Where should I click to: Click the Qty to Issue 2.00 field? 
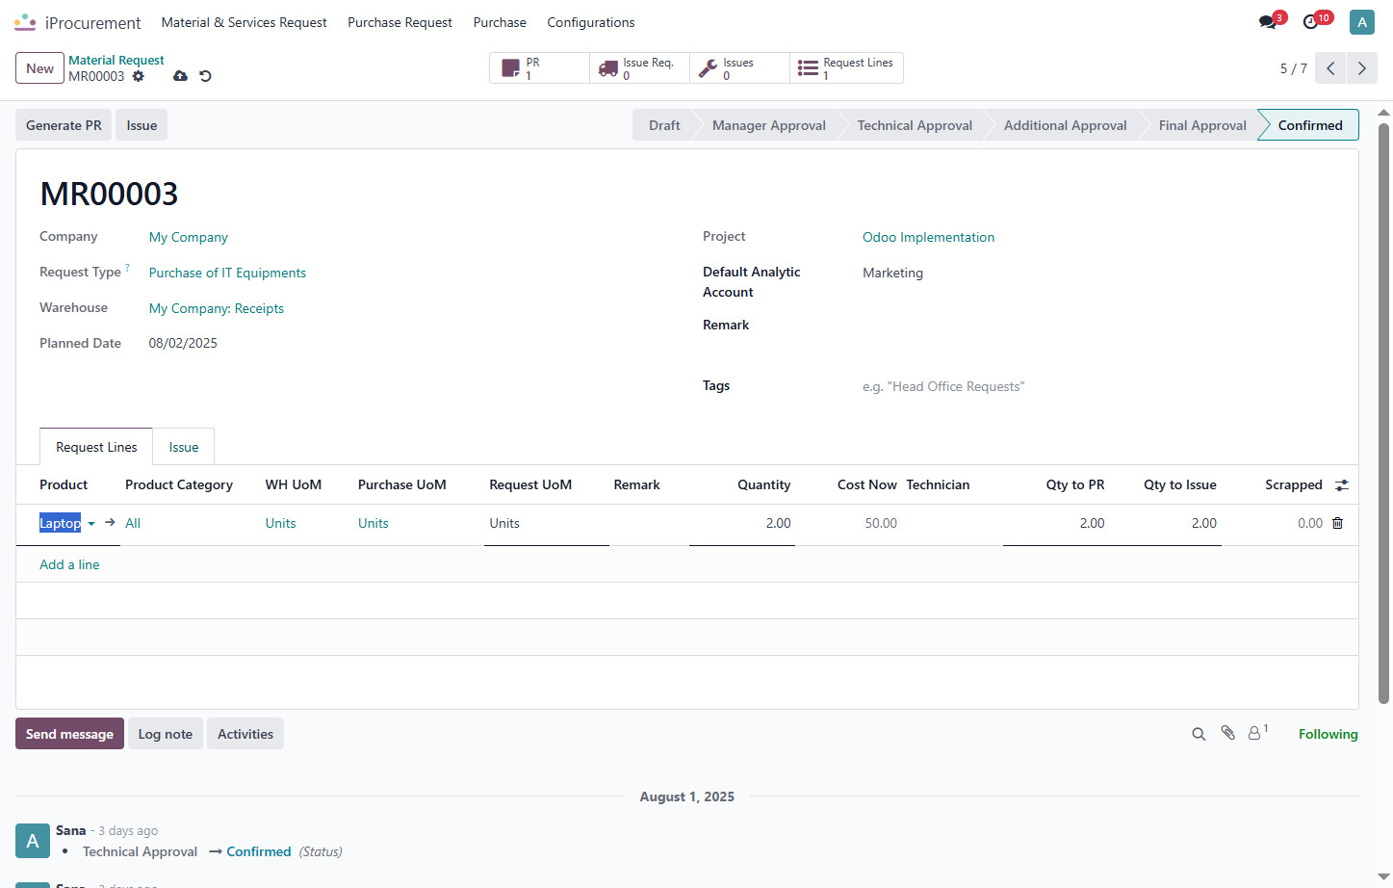pos(1166,523)
